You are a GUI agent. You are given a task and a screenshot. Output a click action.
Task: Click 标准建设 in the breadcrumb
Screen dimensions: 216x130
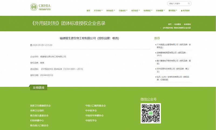[x=177, y=24]
